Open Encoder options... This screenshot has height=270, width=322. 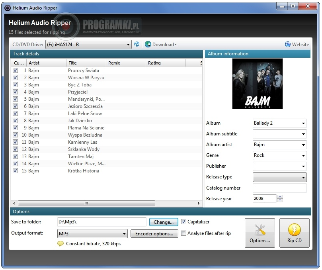coord(154,234)
